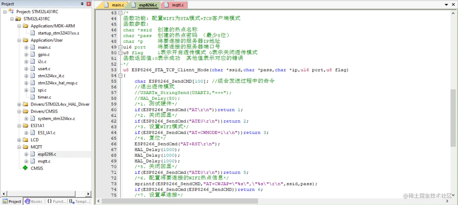
Task: Expand esp8266.c under the MQTT group
Action: pos(26,154)
